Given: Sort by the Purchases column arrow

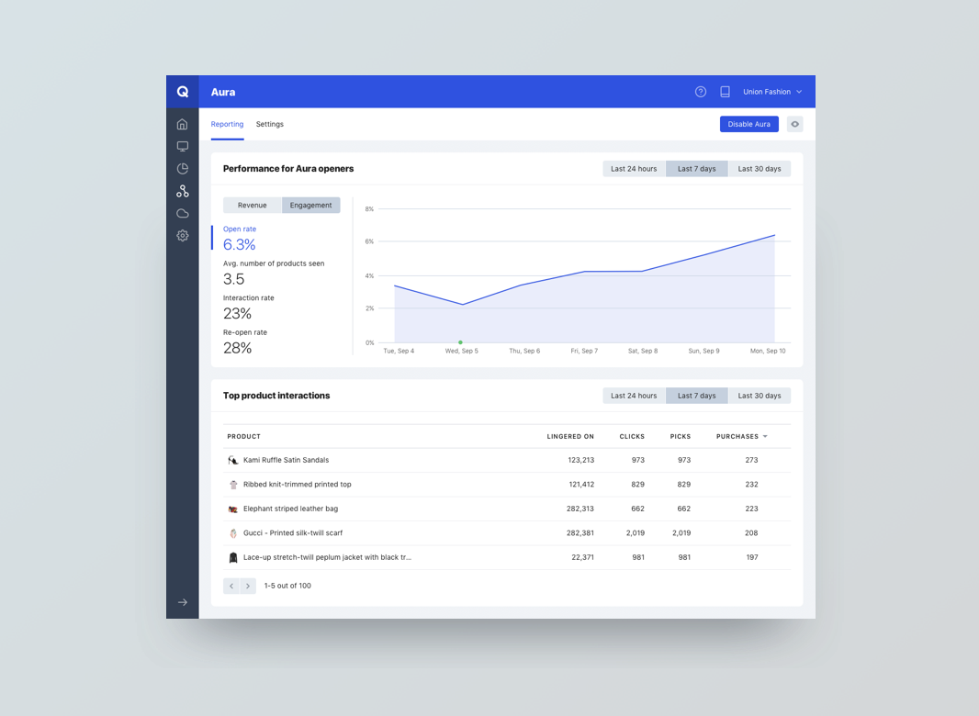Looking at the screenshot, I should 765,437.
